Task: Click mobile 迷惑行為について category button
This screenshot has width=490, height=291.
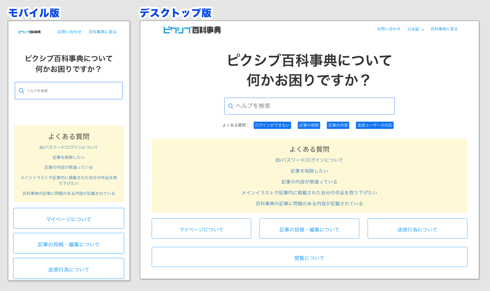Action: click(69, 269)
